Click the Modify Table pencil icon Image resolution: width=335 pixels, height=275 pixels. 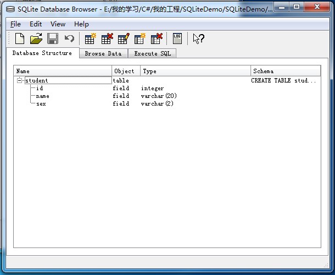[123, 38]
